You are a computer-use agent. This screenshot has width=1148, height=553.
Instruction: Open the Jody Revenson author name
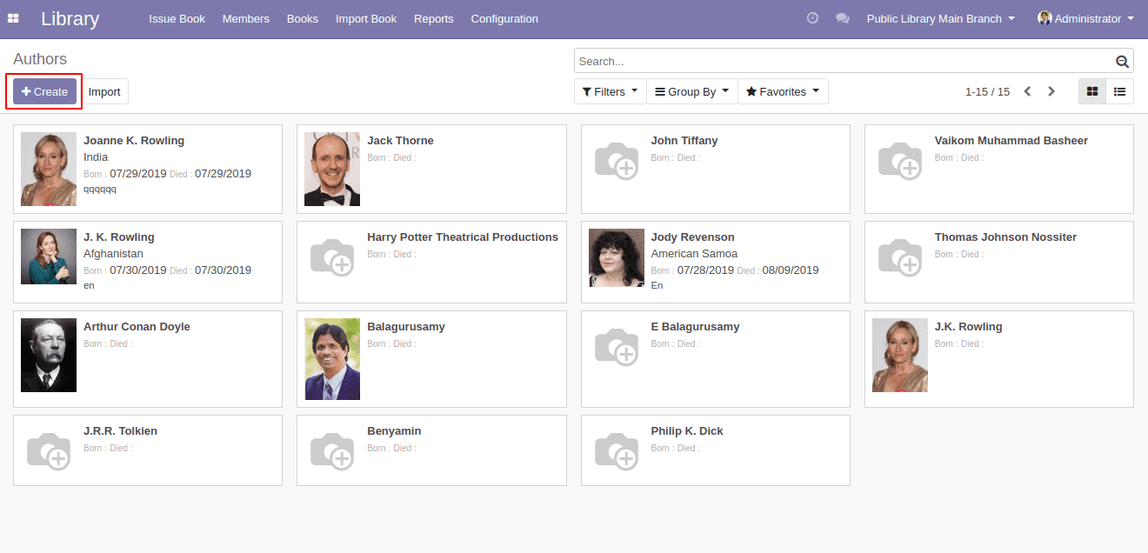(x=692, y=237)
